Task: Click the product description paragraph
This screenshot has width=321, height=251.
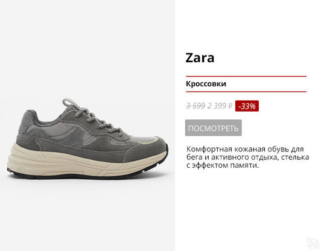Action: [247, 157]
